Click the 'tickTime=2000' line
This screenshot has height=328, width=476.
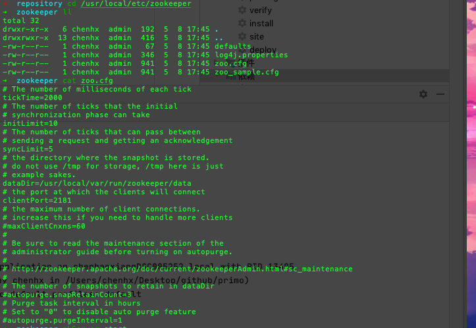click(32, 97)
